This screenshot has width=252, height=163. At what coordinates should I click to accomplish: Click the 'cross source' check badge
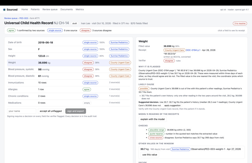point(156,138)
